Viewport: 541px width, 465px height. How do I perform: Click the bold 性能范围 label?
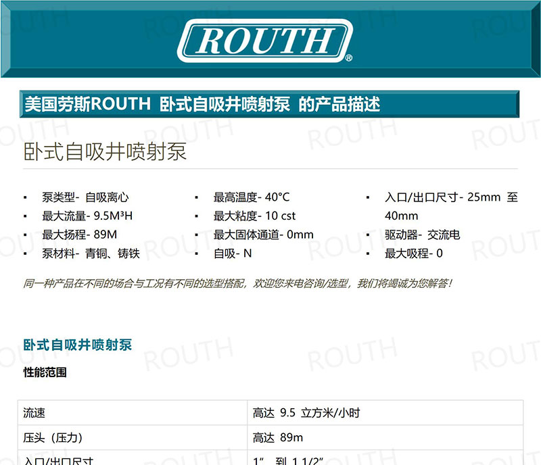[45, 372]
